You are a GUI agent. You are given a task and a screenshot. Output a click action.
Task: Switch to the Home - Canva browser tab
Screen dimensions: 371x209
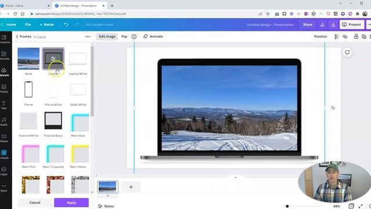point(25,5)
